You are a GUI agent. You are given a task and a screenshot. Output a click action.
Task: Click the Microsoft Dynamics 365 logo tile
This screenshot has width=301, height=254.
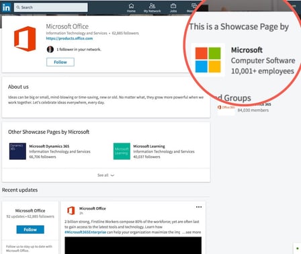pos(17,151)
